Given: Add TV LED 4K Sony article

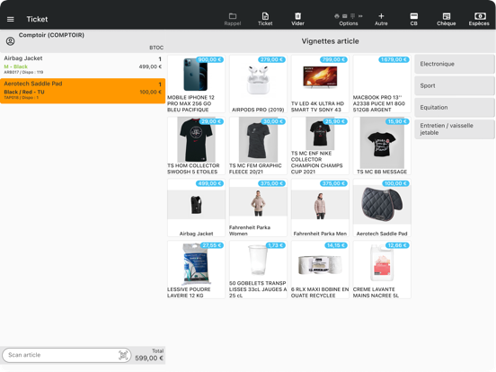Looking at the screenshot, I should [x=320, y=84].
